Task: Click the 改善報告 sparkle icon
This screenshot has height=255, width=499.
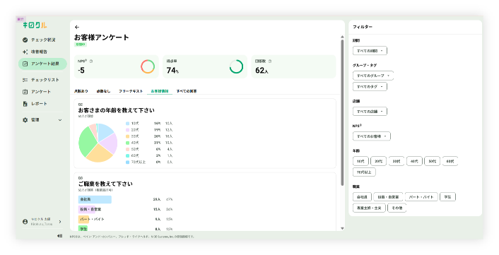Action: point(25,52)
